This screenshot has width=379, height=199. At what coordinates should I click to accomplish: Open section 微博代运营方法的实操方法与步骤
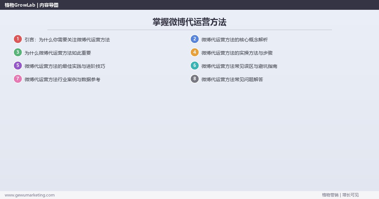click(x=237, y=53)
